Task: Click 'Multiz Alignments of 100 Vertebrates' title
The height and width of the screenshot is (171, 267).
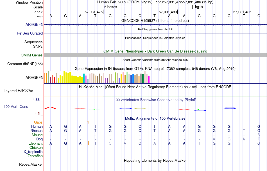Action: 155,118
